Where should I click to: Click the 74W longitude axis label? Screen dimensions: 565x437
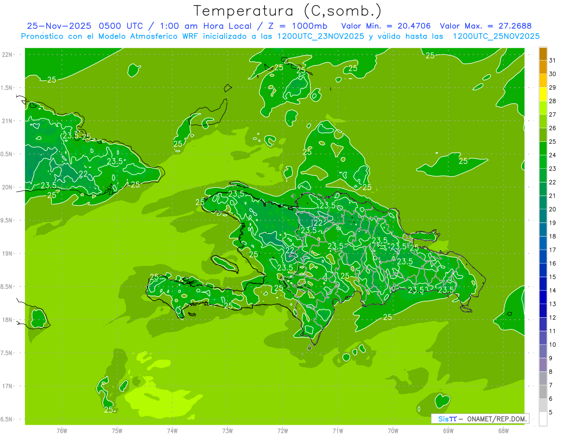pos(172,430)
